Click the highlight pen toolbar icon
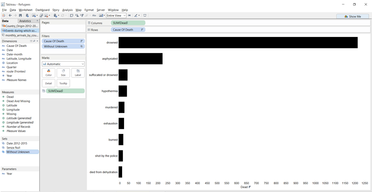Screen dimensions: 372x192 (x=136, y=16)
